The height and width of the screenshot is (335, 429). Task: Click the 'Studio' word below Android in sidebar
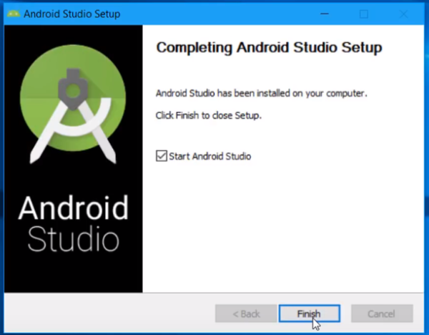[x=74, y=239]
